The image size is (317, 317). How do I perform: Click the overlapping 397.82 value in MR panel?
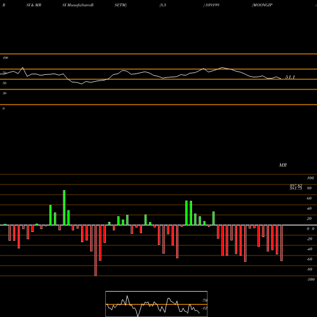tap(295, 185)
